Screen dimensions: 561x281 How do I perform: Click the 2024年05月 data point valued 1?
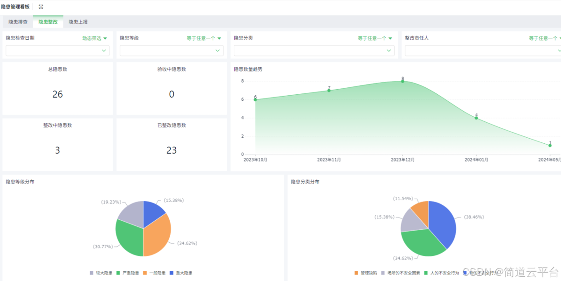[x=550, y=145]
